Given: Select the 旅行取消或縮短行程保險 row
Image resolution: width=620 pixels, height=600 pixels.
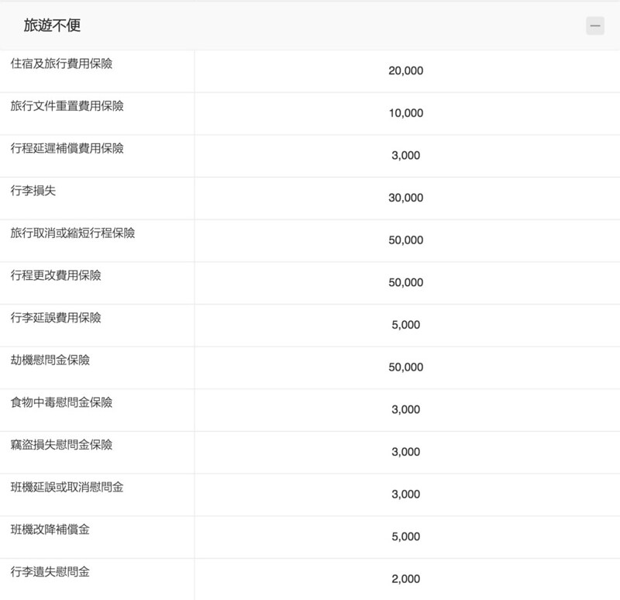Looking at the screenshot, I should 72,233.
